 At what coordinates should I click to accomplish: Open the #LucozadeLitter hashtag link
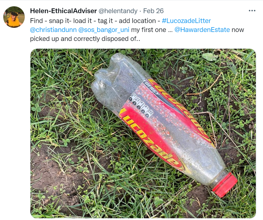(x=186, y=21)
